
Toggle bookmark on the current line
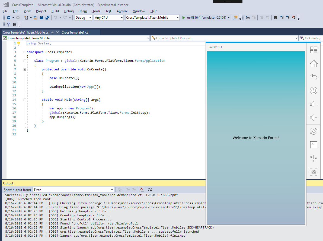(276, 18)
